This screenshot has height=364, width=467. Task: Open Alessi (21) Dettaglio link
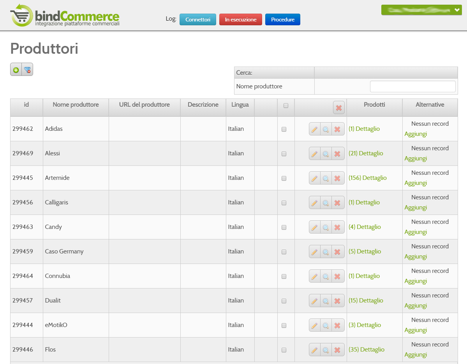tap(366, 153)
